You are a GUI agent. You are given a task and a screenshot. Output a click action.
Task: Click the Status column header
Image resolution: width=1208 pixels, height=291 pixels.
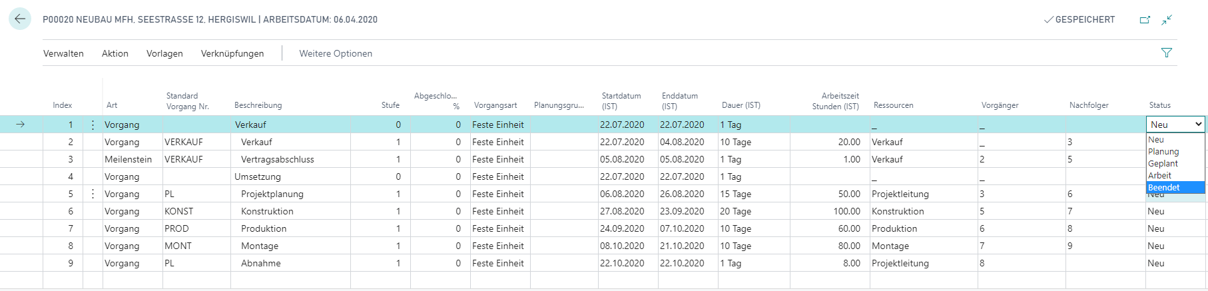click(1160, 105)
